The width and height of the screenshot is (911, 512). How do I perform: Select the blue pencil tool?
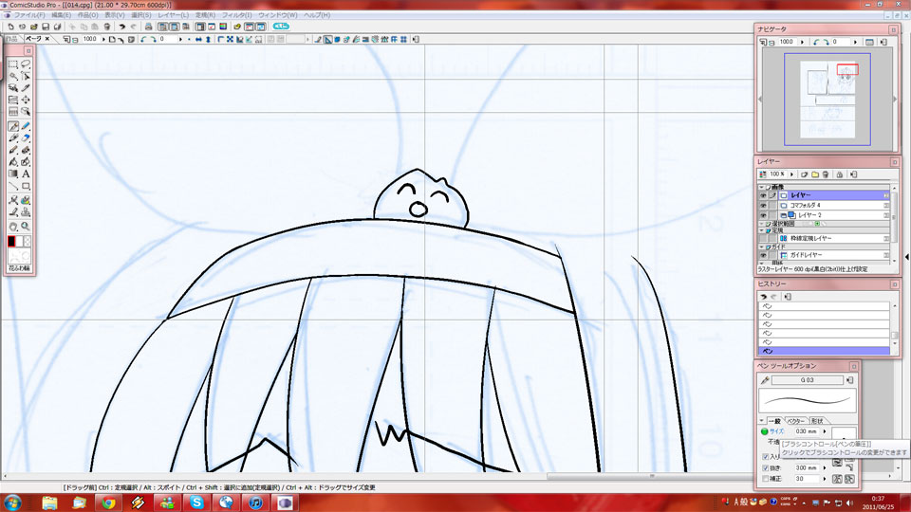26,126
